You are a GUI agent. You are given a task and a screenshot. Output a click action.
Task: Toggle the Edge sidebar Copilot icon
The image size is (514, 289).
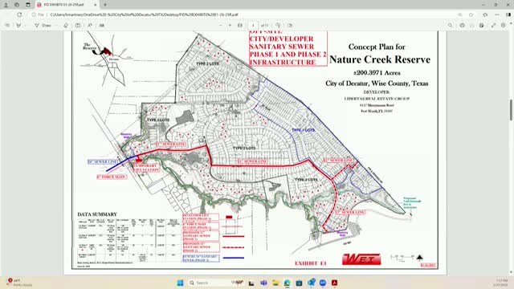tap(508, 14)
